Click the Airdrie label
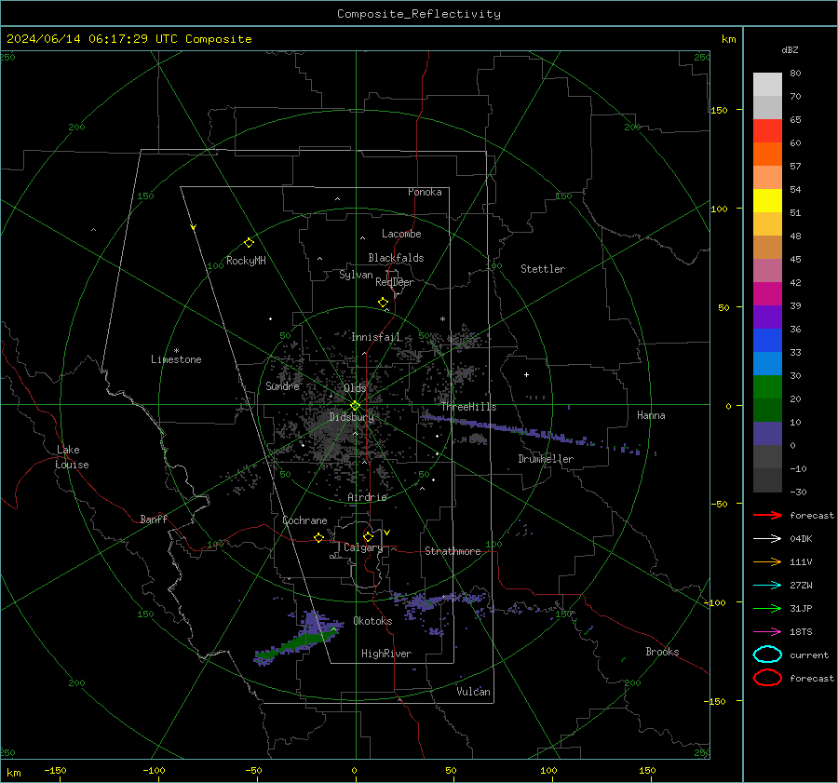 [367, 497]
